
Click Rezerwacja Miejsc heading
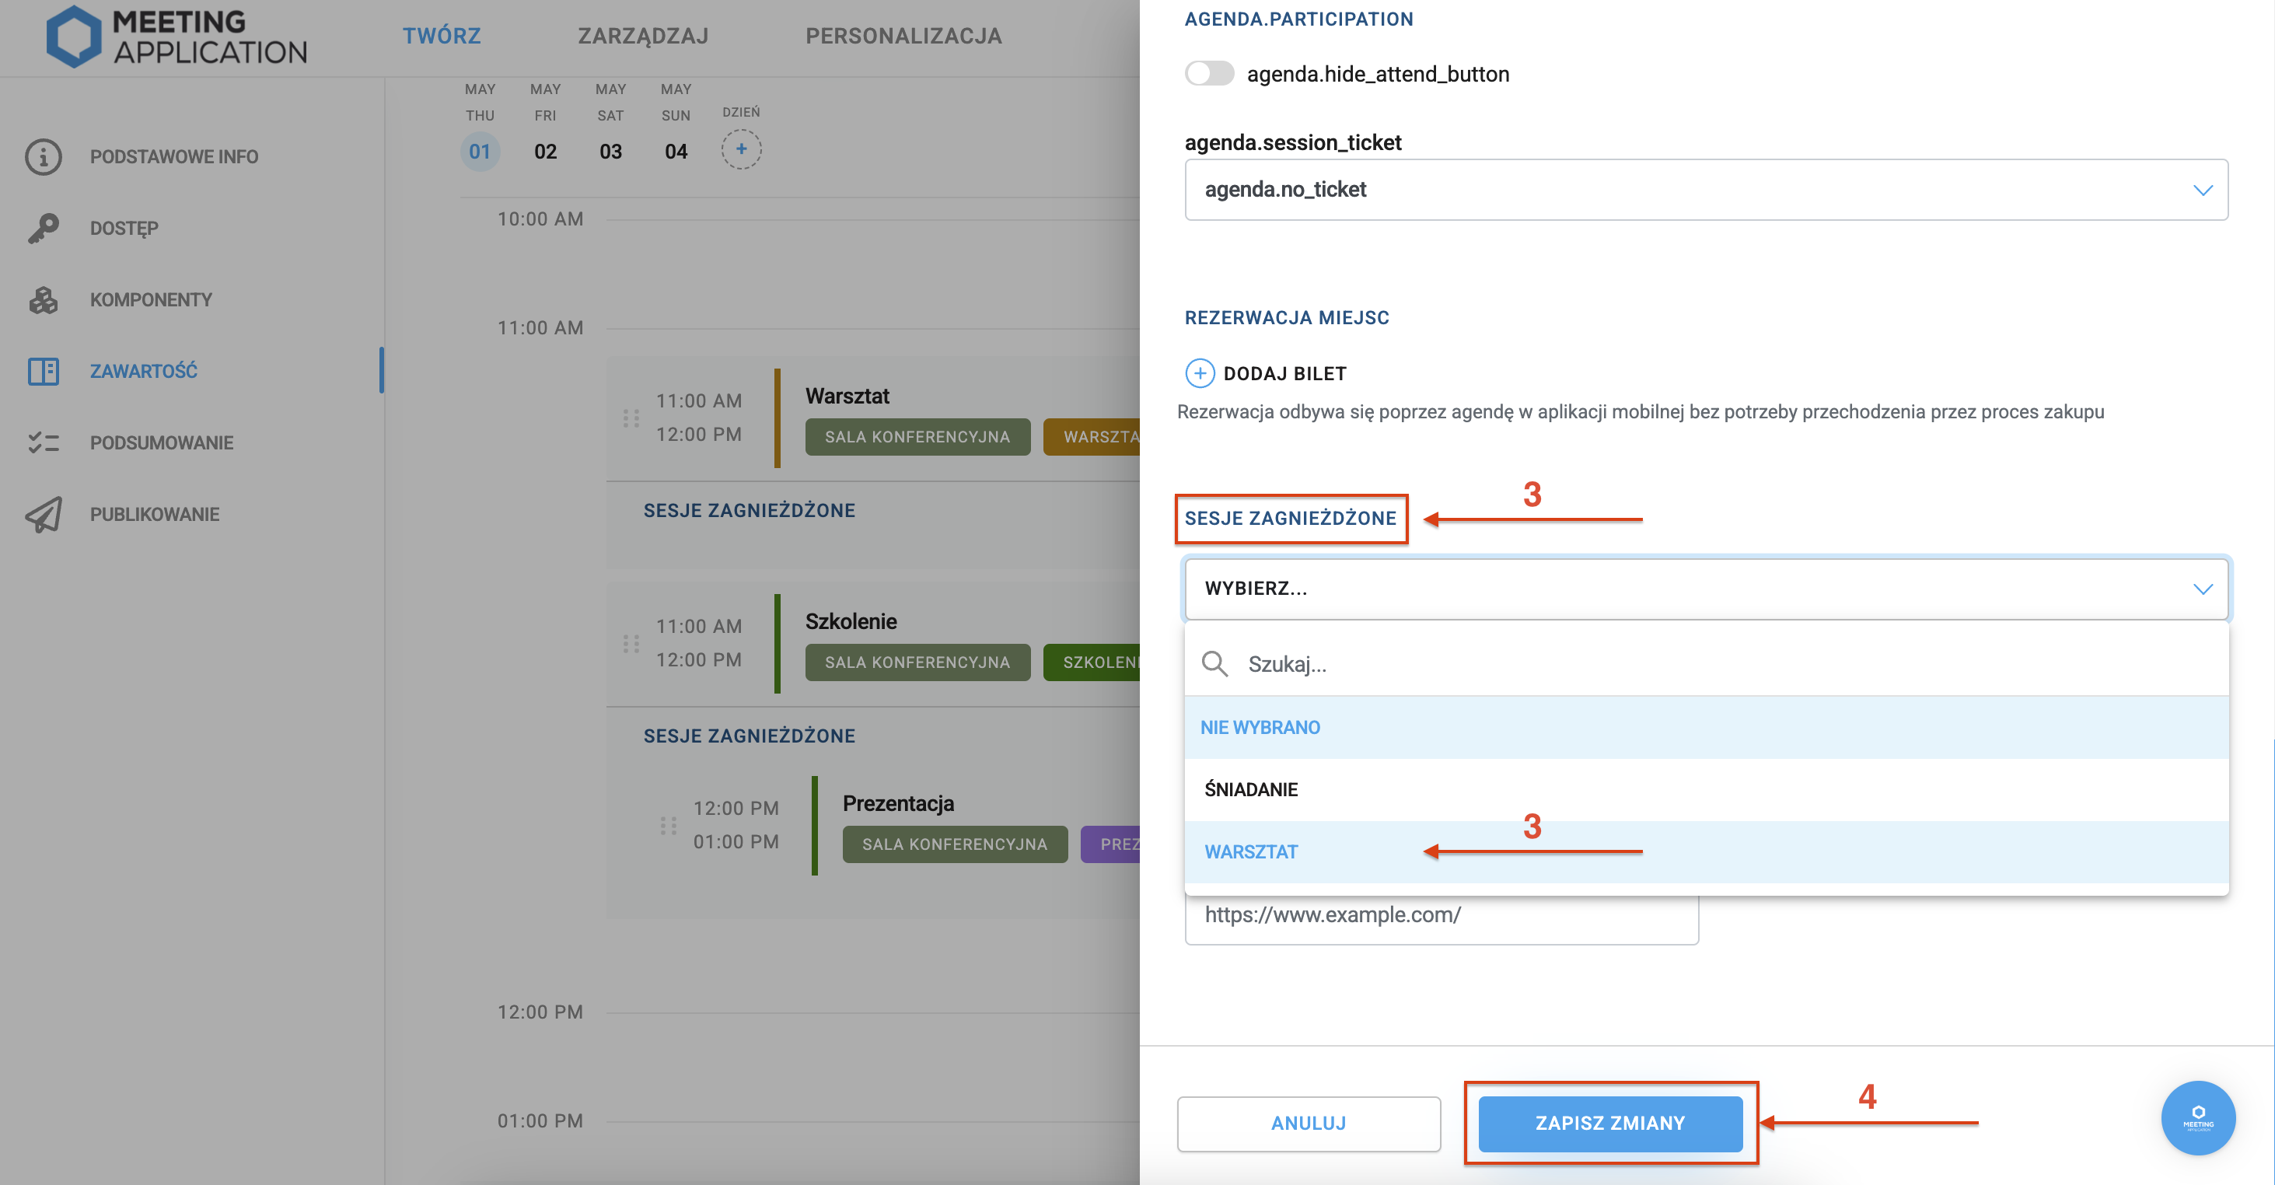tap(1287, 317)
